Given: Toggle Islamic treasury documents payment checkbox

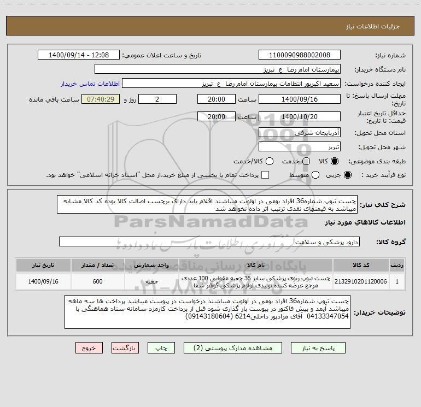Looking at the screenshot, I should [x=265, y=175].
